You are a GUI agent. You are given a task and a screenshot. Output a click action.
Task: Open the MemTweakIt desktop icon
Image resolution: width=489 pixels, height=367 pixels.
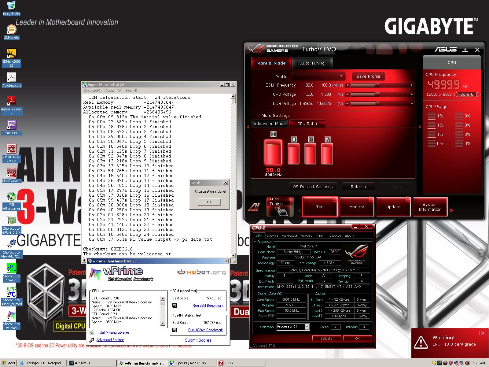pyautogui.click(x=11, y=175)
